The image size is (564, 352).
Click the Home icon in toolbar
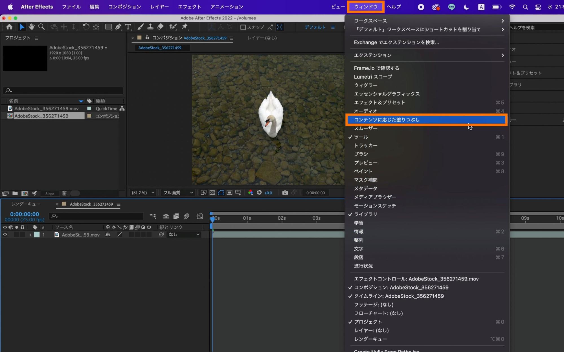click(9, 27)
